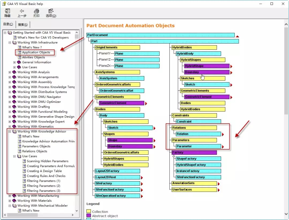Screen dimensions: 289x220
Task: Expand the Working With Analysis node
Action: coord(10,72)
